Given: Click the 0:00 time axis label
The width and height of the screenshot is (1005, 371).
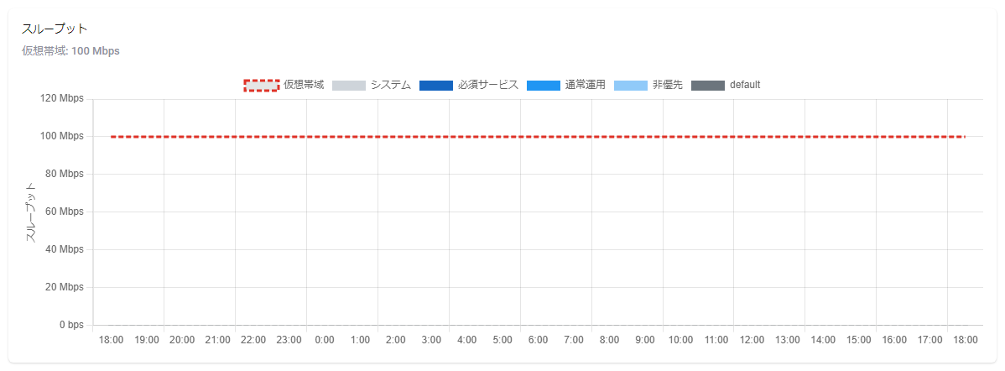Looking at the screenshot, I should 325,340.
